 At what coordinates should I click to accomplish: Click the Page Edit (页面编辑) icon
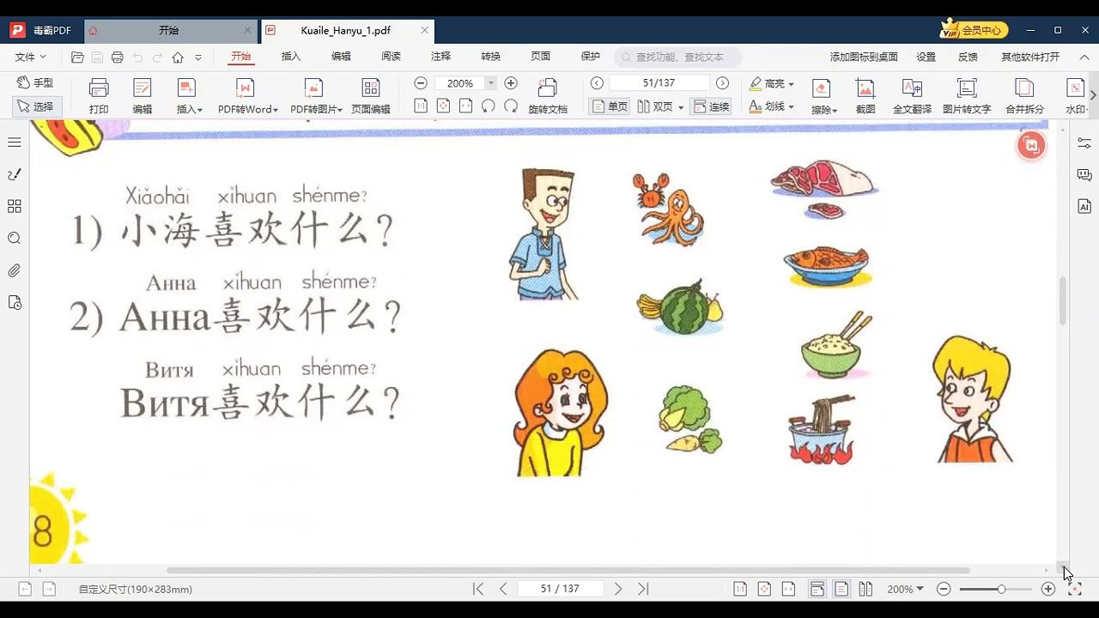pyautogui.click(x=371, y=96)
